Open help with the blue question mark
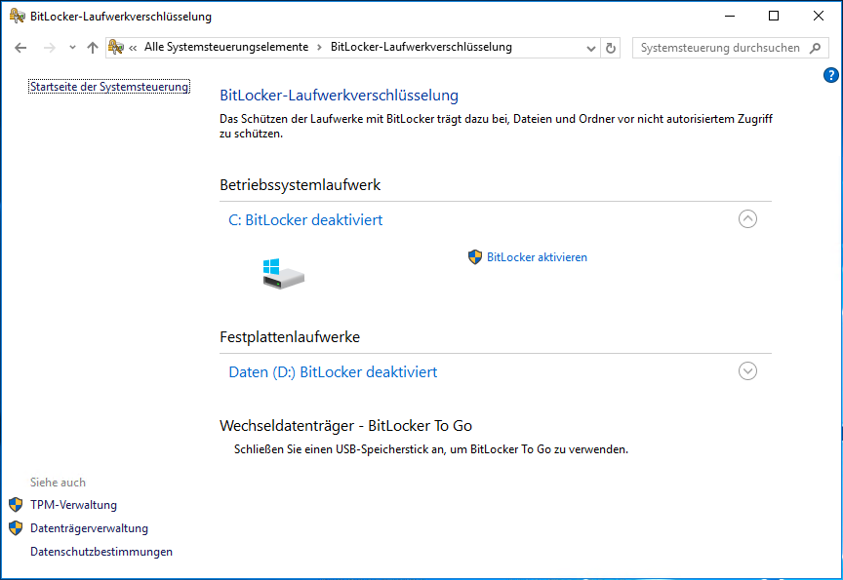The height and width of the screenshot is (580, 843). 830,75
